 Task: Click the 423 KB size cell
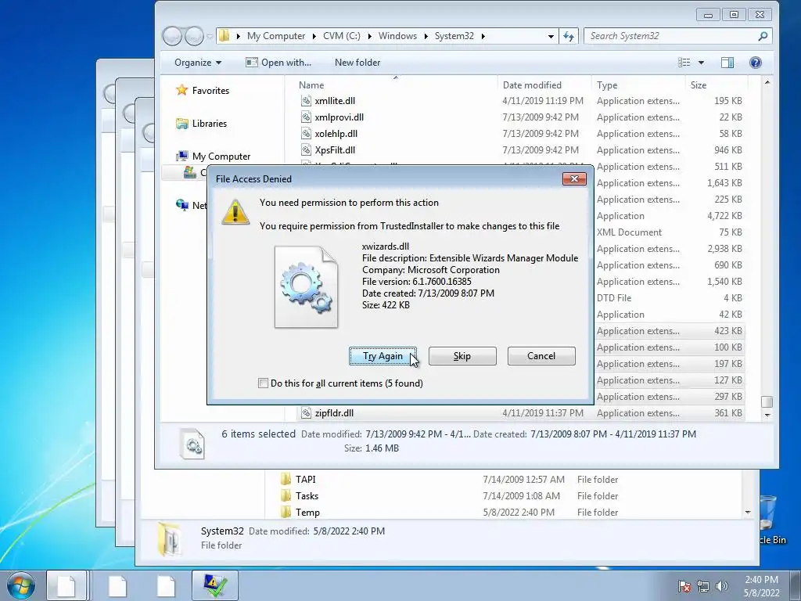(x=728, y=331)
